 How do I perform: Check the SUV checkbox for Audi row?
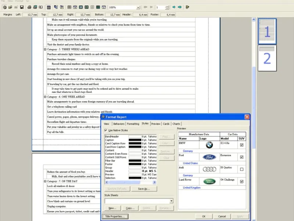241,169
